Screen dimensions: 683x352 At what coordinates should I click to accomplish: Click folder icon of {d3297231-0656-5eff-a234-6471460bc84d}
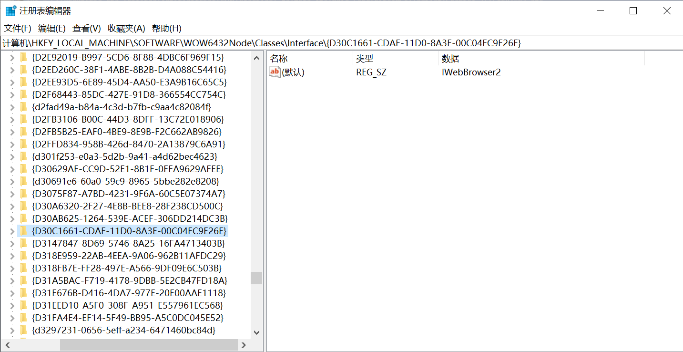pyautogui.click(x=23, y=330)
